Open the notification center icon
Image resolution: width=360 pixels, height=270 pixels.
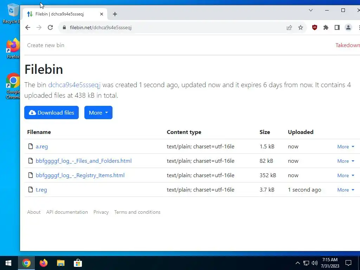tap(348, 263)
